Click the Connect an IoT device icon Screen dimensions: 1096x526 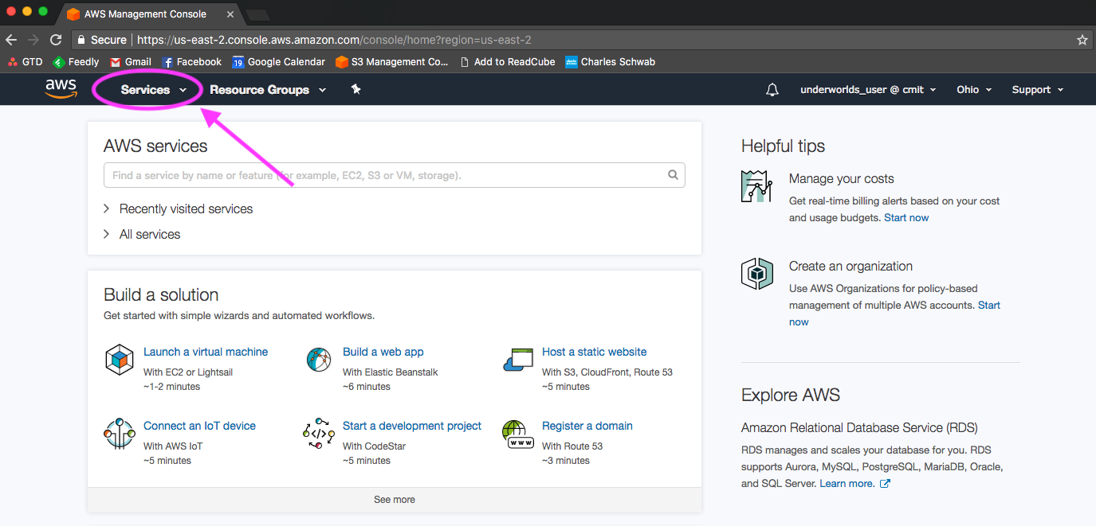pyautogui.click(x=120, y=434)
